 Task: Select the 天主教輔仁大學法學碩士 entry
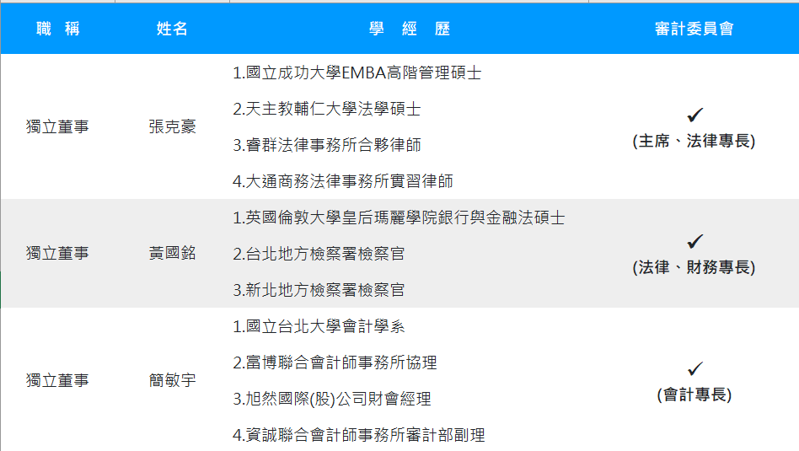point(327,110)
